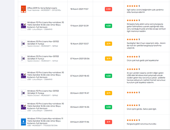Click the green 4.30 badge dated 05 Kasım 14:35
The image size is (170, 130).
pyautogui.click(x=108, y=107)
